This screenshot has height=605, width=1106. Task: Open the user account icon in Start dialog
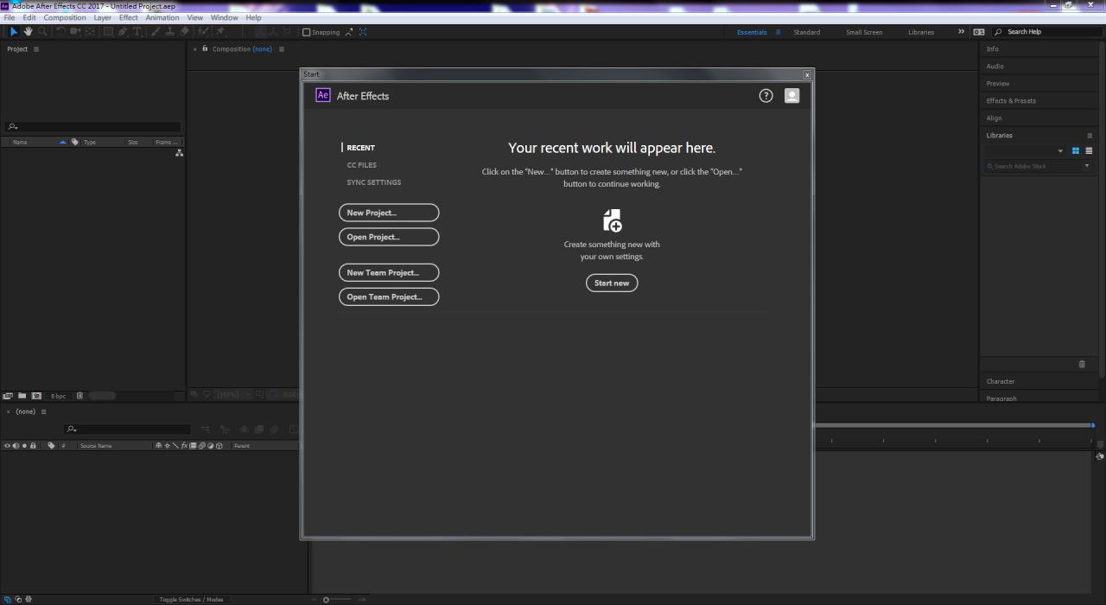tap(791, 96)
